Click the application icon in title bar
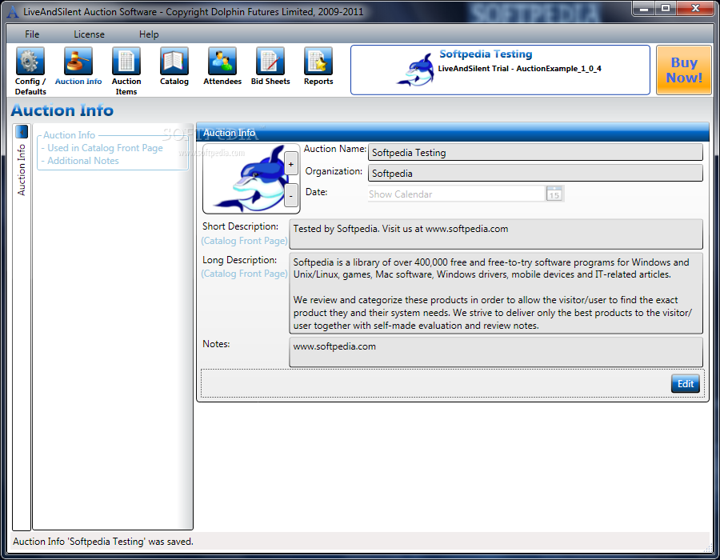The height and width of the screenshot is (560, 720). click(12, 11)
